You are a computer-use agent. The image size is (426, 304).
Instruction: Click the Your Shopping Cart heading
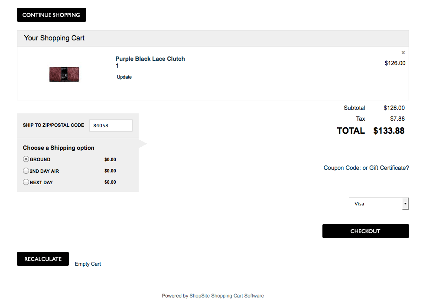coord(54,38)
